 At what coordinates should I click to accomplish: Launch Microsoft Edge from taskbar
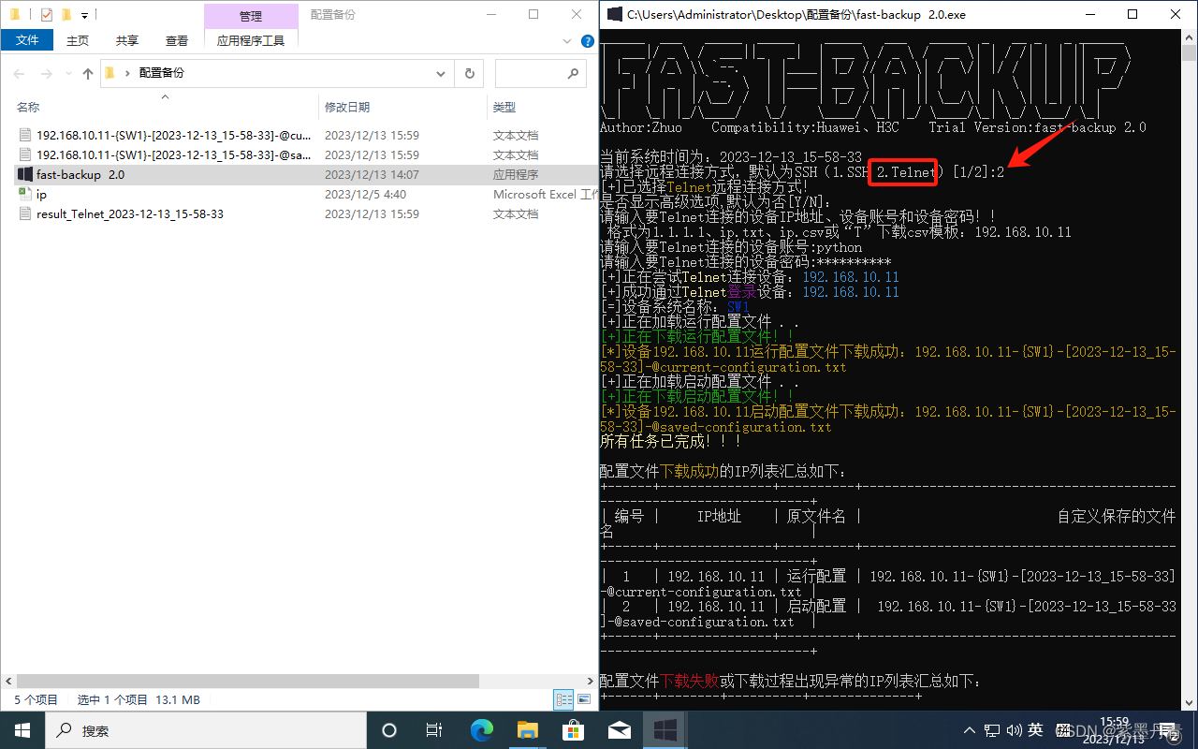click(x=481, y=730)
